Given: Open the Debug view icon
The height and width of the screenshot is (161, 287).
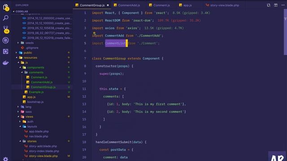Looking at the screenshot, I should point(5,40).
